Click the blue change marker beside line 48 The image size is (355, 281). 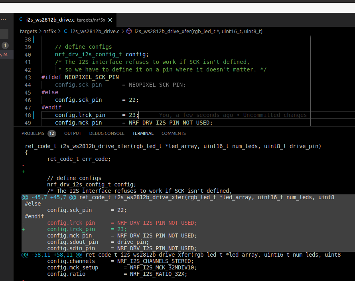pyautogui.click(x=34, y=115)
